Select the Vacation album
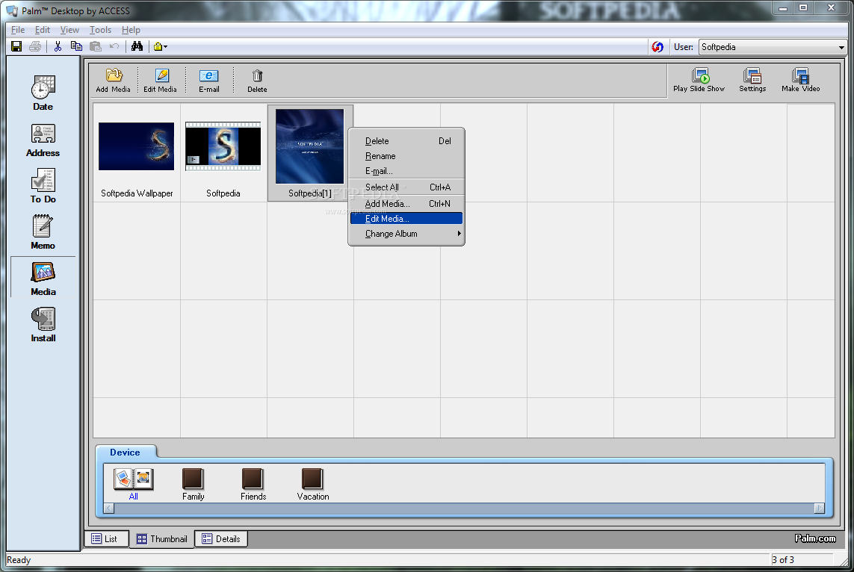The image size is (854, 572). [312, 485]
